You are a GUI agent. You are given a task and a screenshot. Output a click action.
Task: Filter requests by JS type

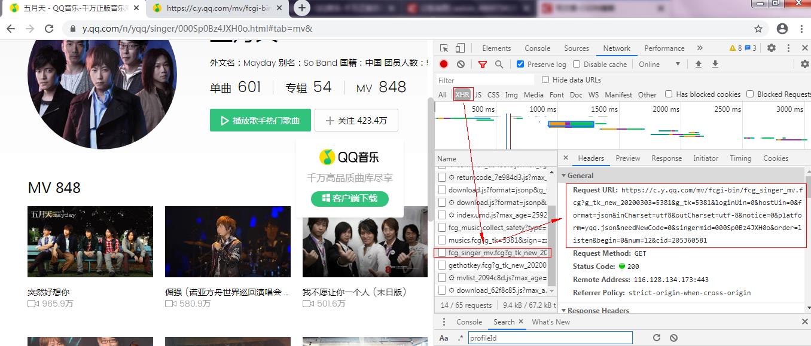point(478,94)
